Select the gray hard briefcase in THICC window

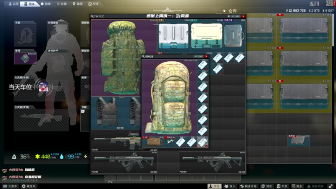click(x=234, y=36)
